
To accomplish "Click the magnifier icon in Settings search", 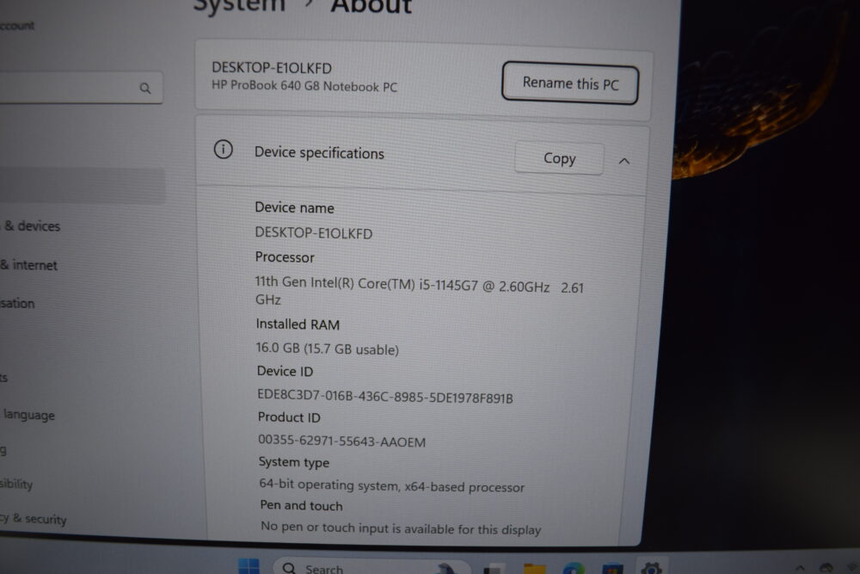I will click(144, 88).
